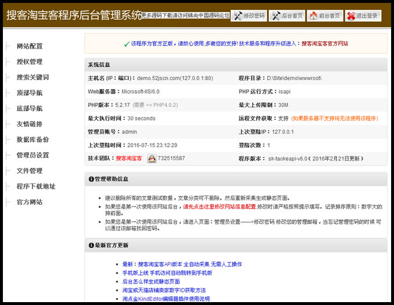Open 文件管理 in the left menu
The image size is (394, 305).
click(30, 171)
